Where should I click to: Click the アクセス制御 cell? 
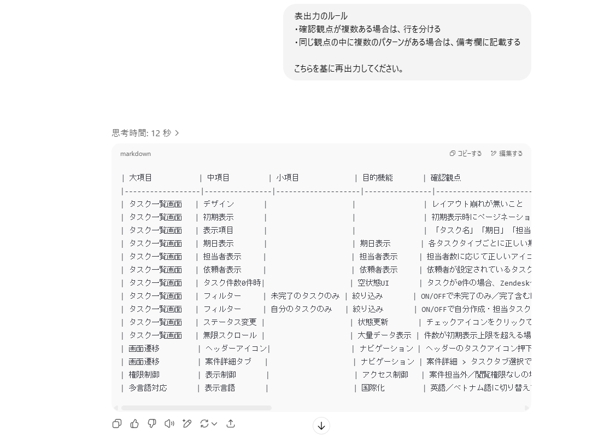[x=385, y=375]
